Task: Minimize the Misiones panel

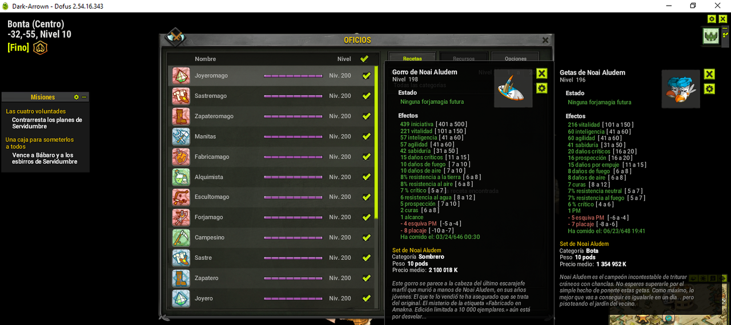Action: pyautogui.click(x=84, y=97)
